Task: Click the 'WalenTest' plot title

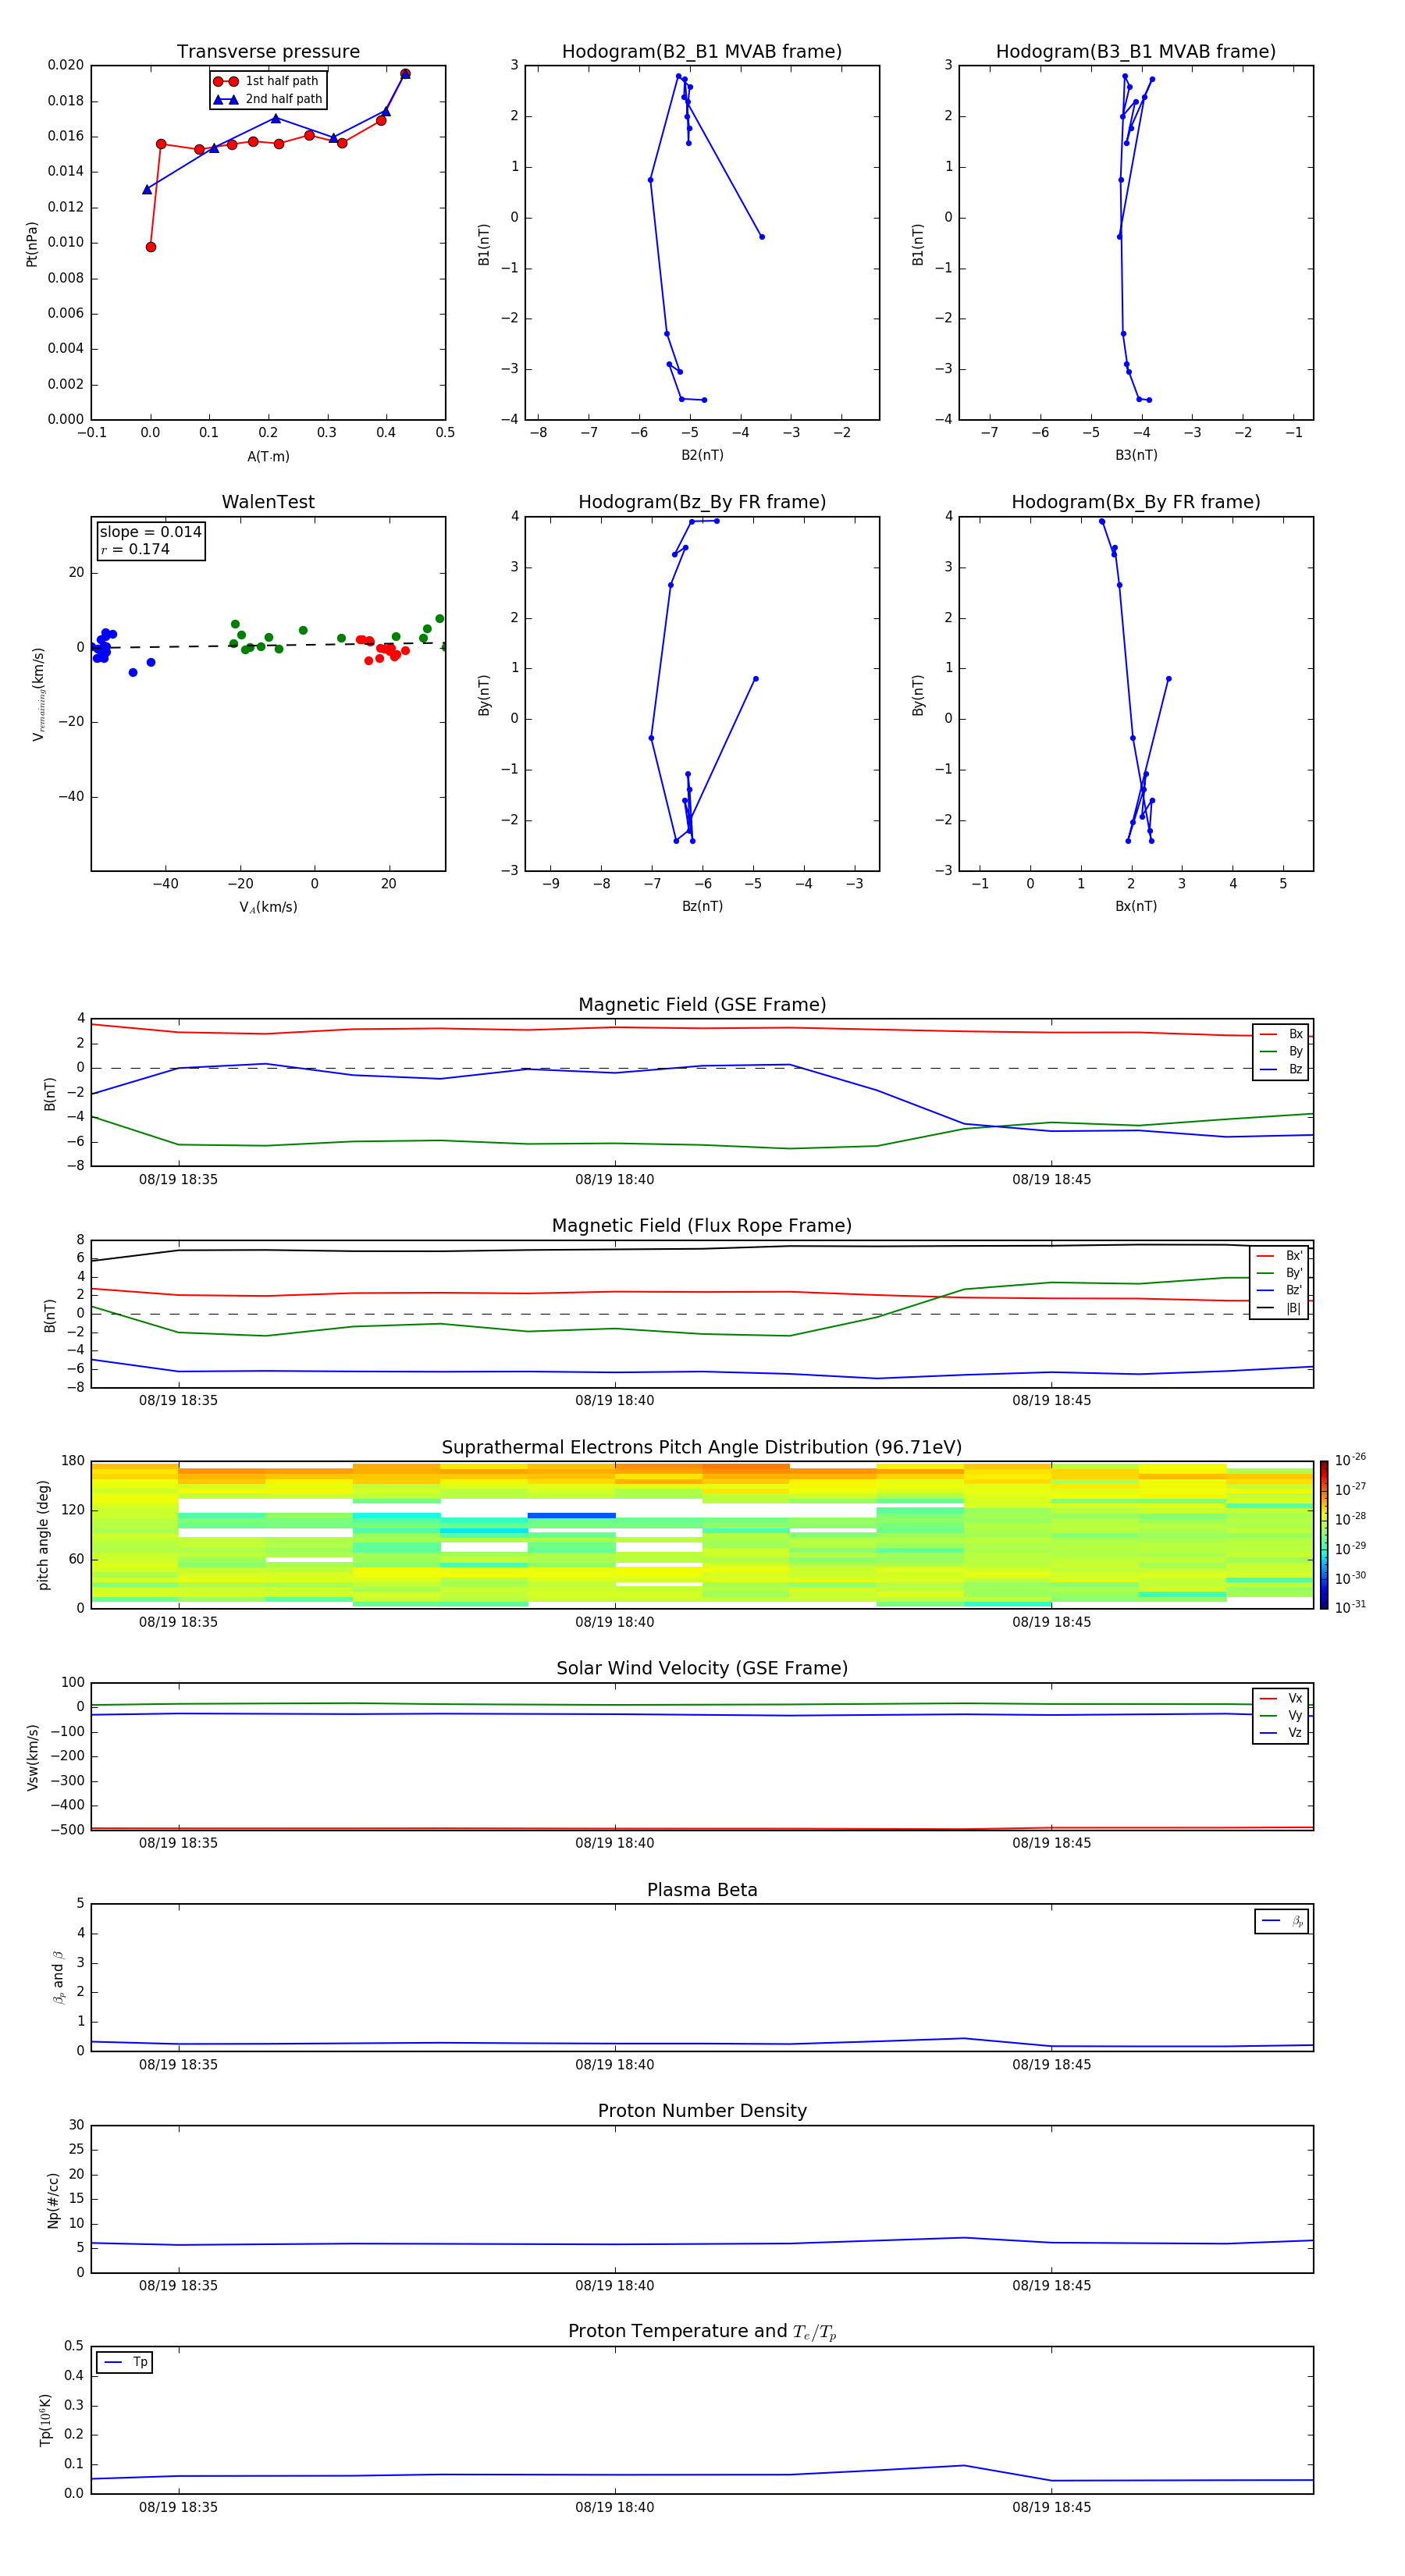Action: [x=268, y=502]
